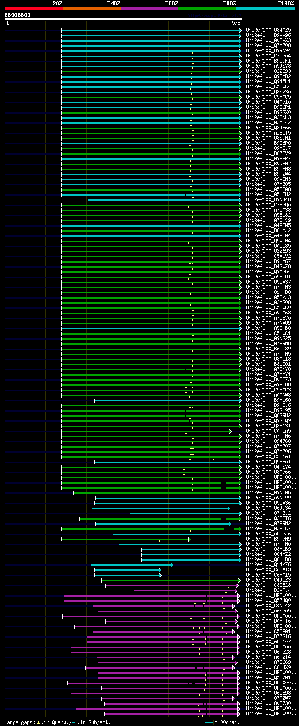Select the UniRef100_Q6P328 label
Viewport: 299px width, 726px height.
click(x=268, y=652)
